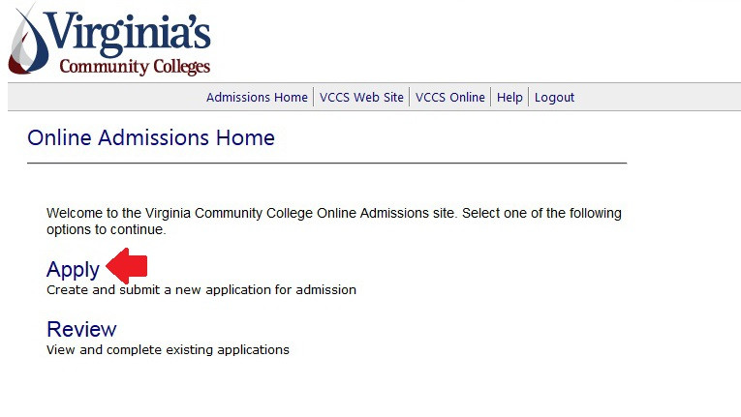Click the Online Admissions Home heading
The width and height of the screenshot is (741, 417).
tap(151, 137)
